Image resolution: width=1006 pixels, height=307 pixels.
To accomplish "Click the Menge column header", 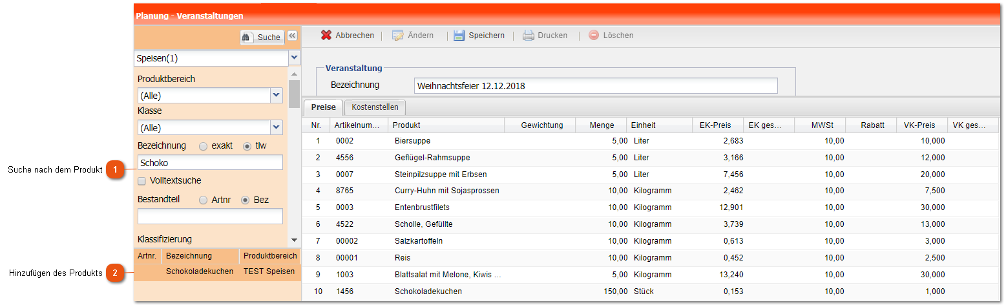I will (601, 125).
